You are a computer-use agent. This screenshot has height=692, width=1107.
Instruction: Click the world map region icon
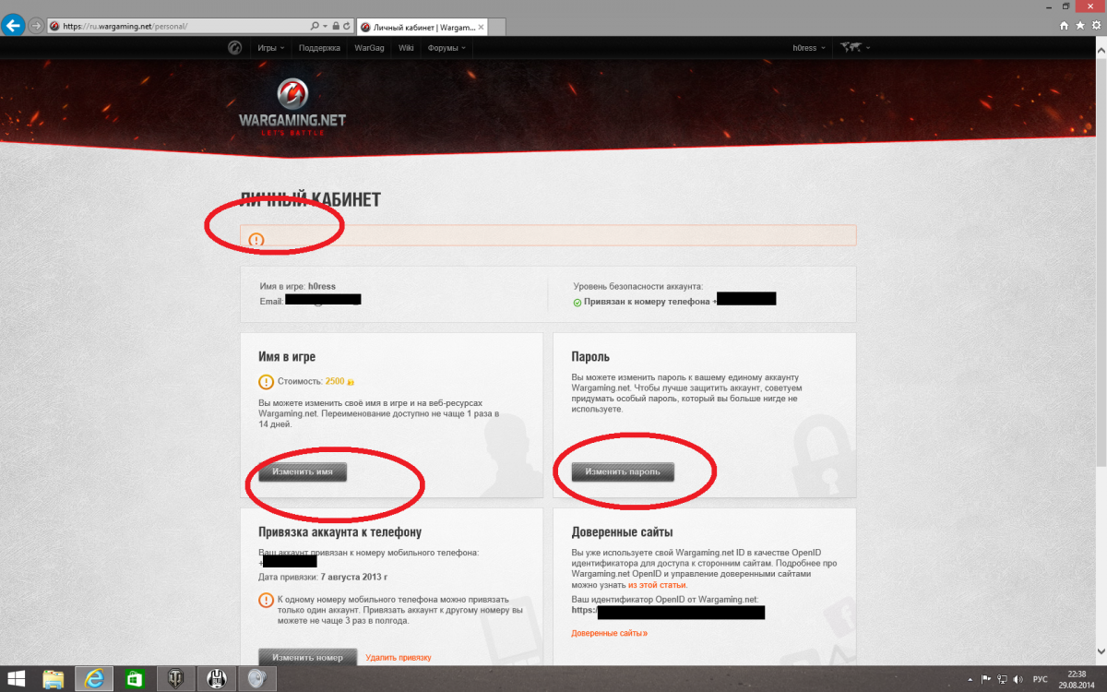851,47
